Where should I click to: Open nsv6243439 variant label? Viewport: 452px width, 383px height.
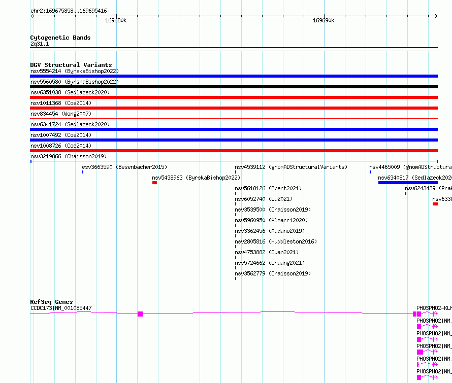(428, 188)
